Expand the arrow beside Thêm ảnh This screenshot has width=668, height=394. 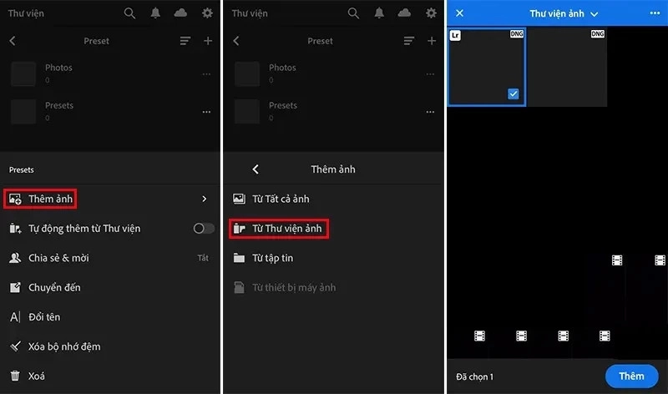tap(204, 199)
